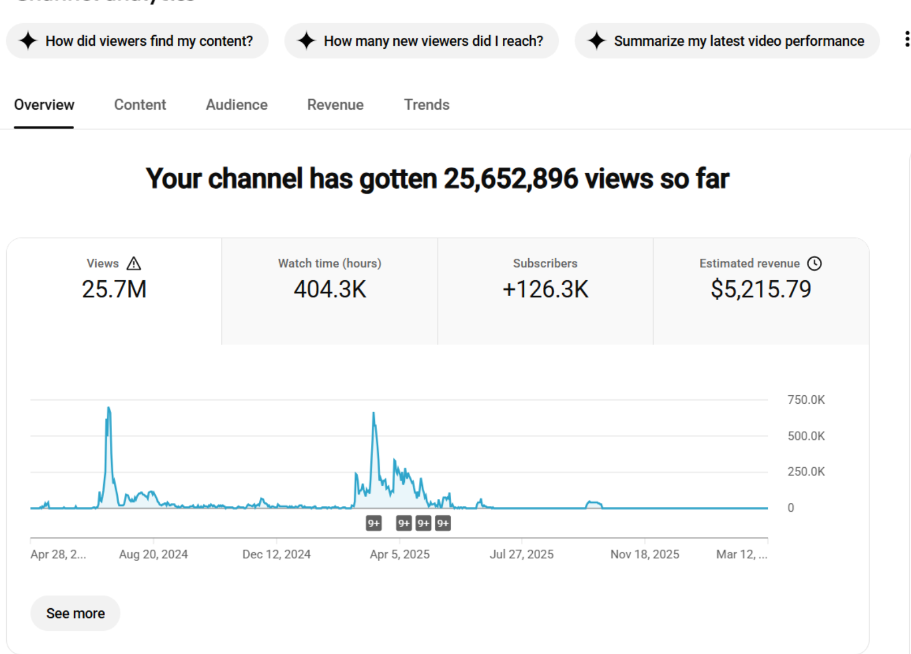Select the Overview tab
This screenshot has height=654, width=911.
pyautogui.click(x=44, y=105)
